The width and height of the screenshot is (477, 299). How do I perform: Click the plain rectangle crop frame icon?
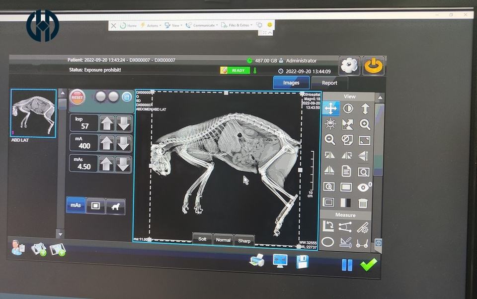346,187
